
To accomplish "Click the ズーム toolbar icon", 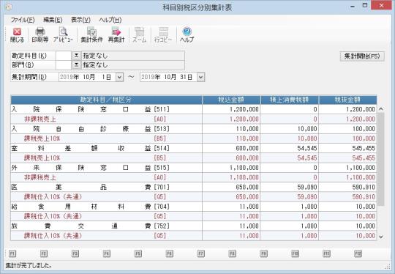I will click(x=139, y=34).
